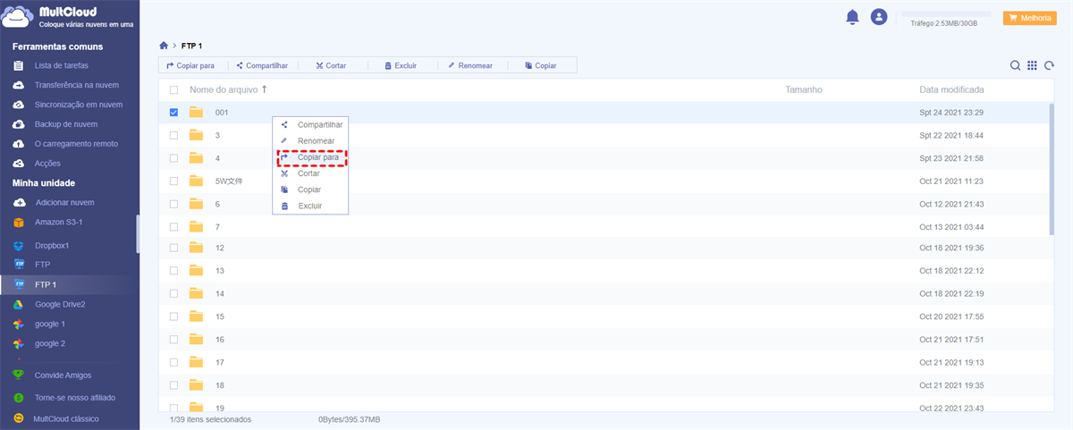Click the search magnifier icon
Image resolution: width=1073 pixels, height=430 pixels.
point(1015,65)
